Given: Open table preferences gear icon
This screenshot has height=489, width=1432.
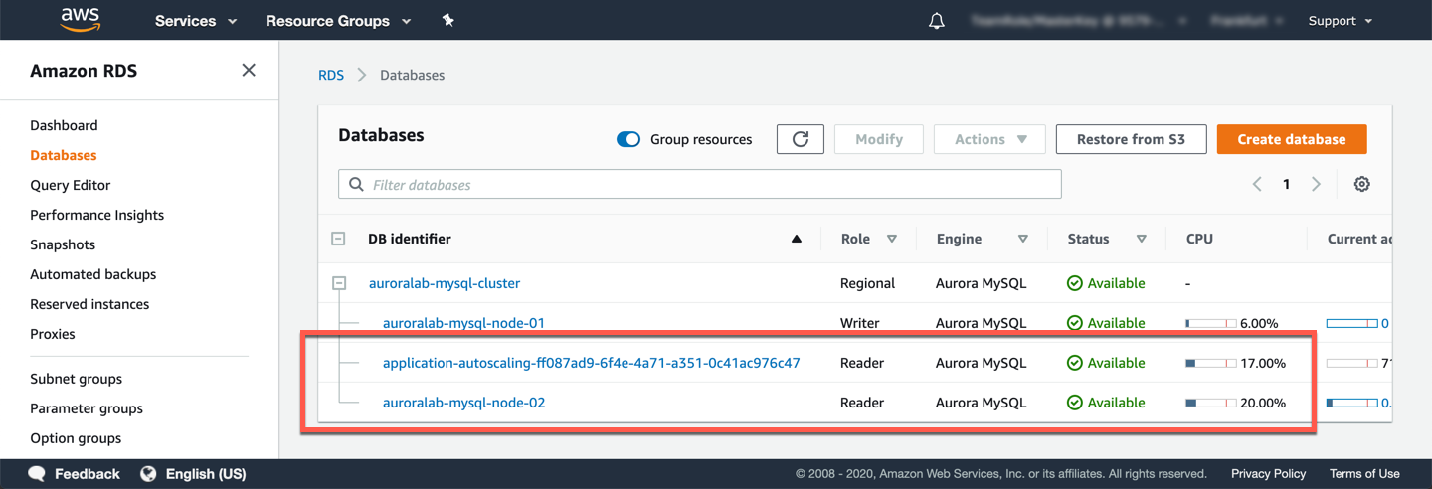Looking at the screenshot, I should point(1362,184).
